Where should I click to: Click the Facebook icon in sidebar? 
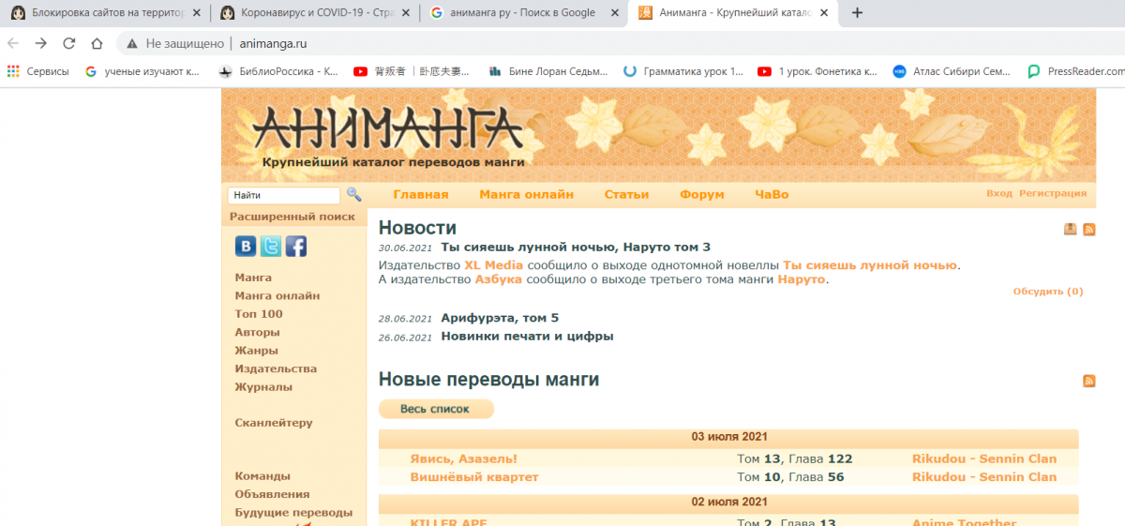point(296,247)
